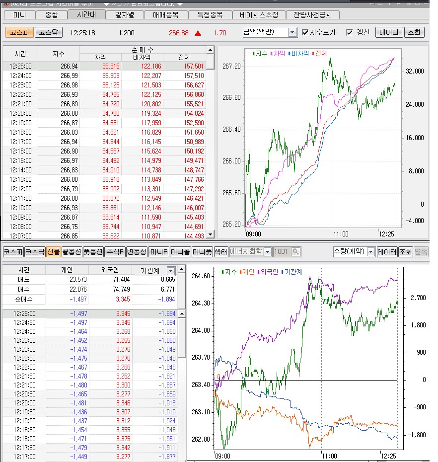Screen dimensions: 438x462
Task: Click the green 지수 legend marker in the upper chart
Action: point(254,53)
